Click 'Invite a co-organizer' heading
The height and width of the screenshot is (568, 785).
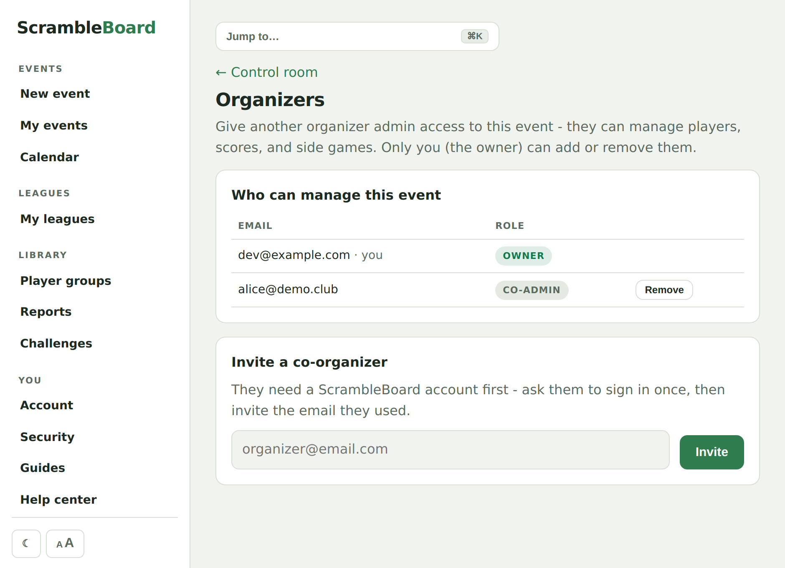point(309,362)
